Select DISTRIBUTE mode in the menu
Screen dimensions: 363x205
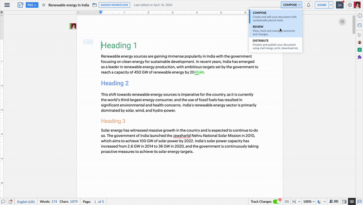[x=275, y=44]
